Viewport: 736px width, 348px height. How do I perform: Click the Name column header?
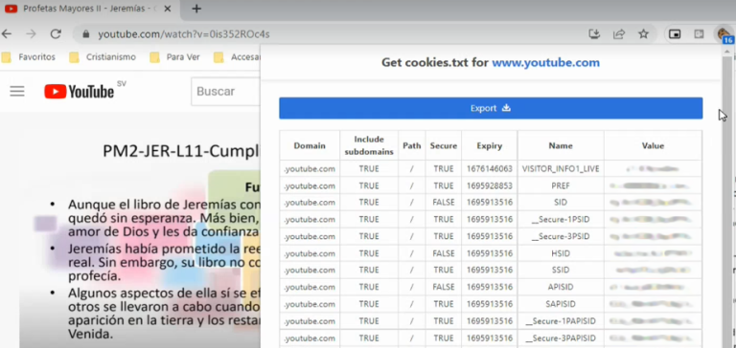pos(561,145)
